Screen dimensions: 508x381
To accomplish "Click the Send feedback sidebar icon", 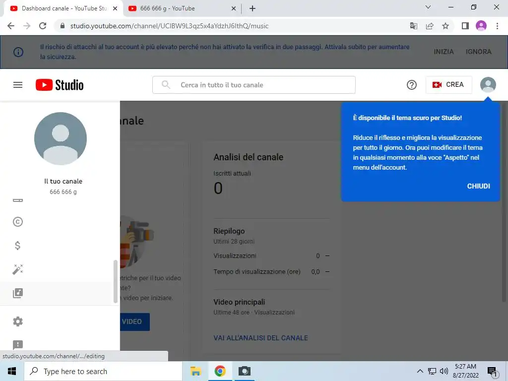I will point(18,345).
